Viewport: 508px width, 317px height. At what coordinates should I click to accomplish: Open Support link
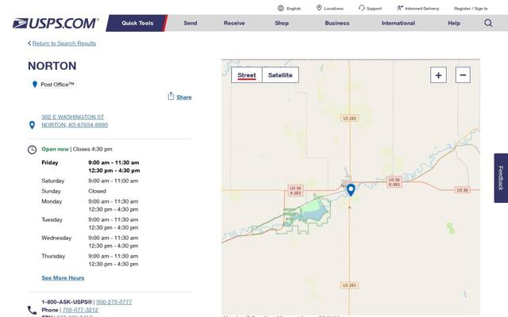tap(374, 9)
